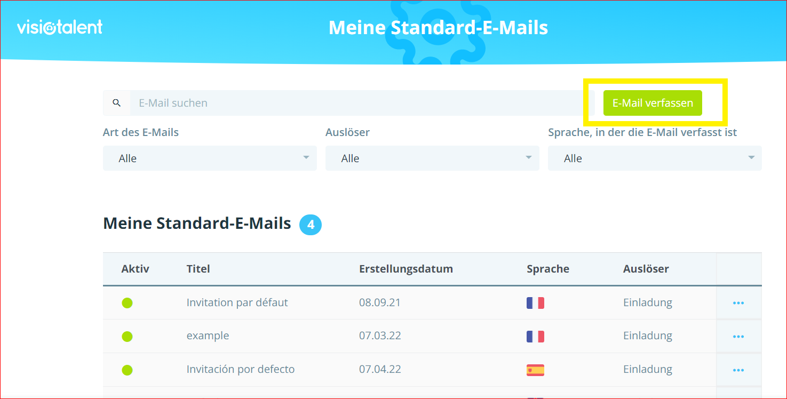Screen dimensions: 787x399
Task: Expand the Art des E-Mails dropdown
Action: click(x=210, y=158)
